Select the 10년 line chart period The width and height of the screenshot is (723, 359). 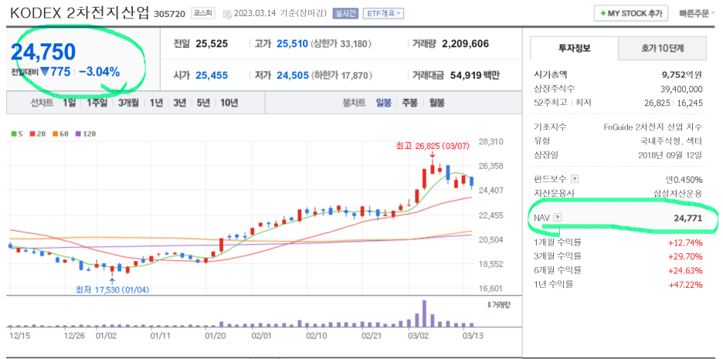229,103
